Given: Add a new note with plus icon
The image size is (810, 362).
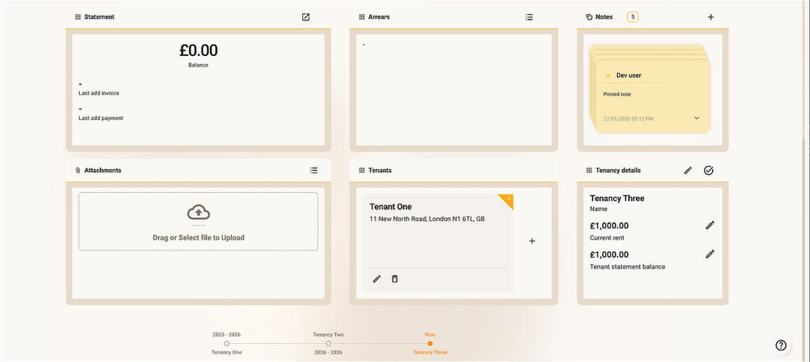Looking at the screenshot, I should 710,17.
